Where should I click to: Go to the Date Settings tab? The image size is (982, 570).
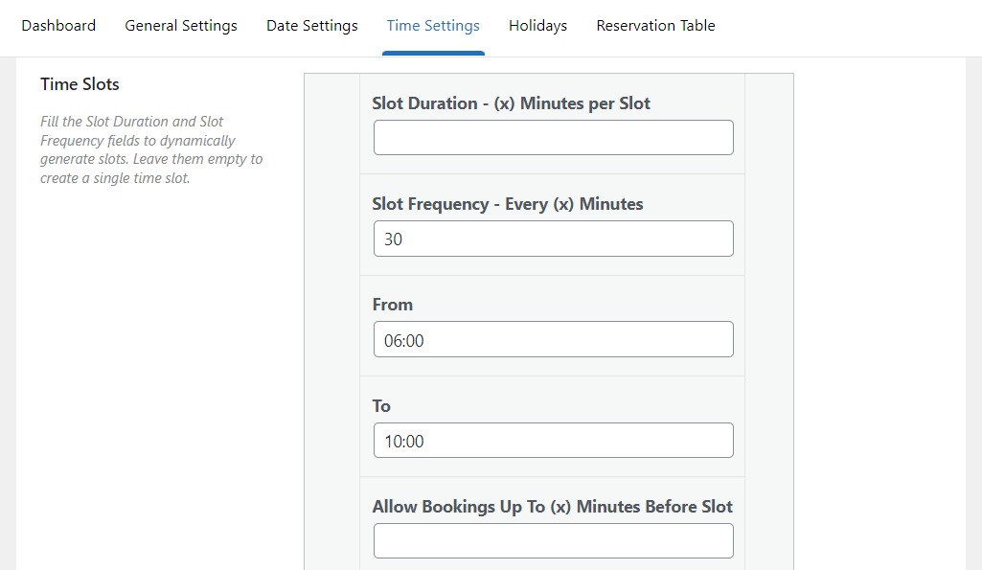coord(311,26)
